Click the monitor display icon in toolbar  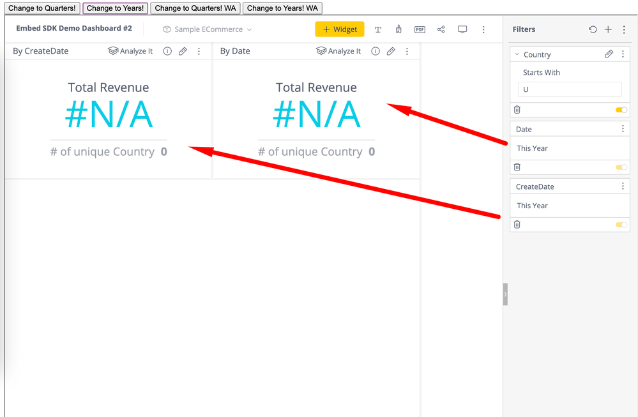coord(462,29)
